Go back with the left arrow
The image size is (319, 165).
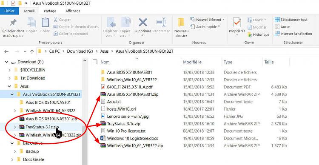tap(6, 51)
